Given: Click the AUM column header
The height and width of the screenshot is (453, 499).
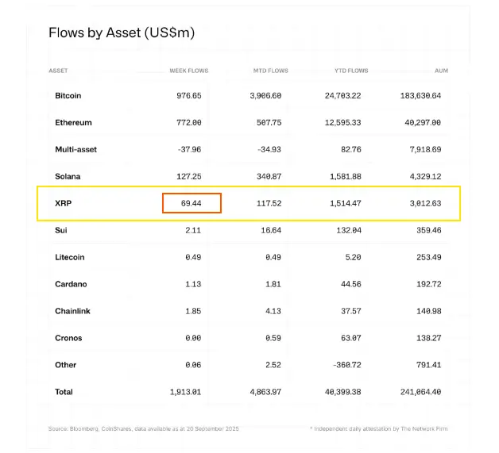Looking at the screenshot, I should (x=441, y=71).
